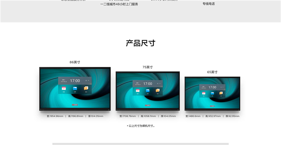Click the red button at the bottom of the 75-inch screen

[148, 105]
